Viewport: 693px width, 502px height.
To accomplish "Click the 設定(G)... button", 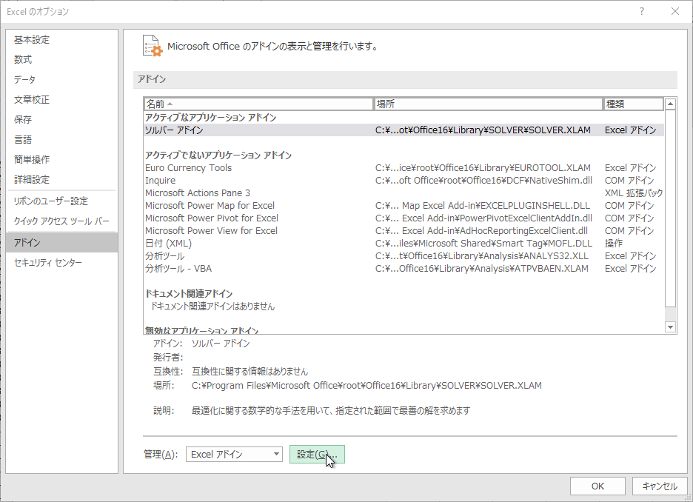I will [x=317, y=455].
